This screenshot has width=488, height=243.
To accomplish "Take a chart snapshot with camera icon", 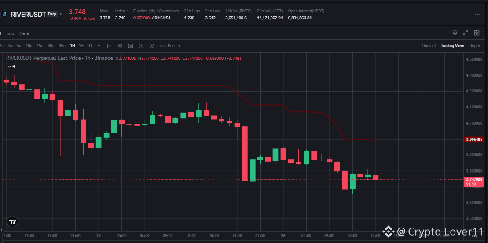I will (x=131, y=46).
